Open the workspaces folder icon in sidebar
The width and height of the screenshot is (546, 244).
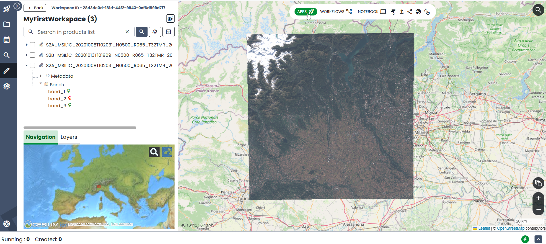tap(7, 24)
